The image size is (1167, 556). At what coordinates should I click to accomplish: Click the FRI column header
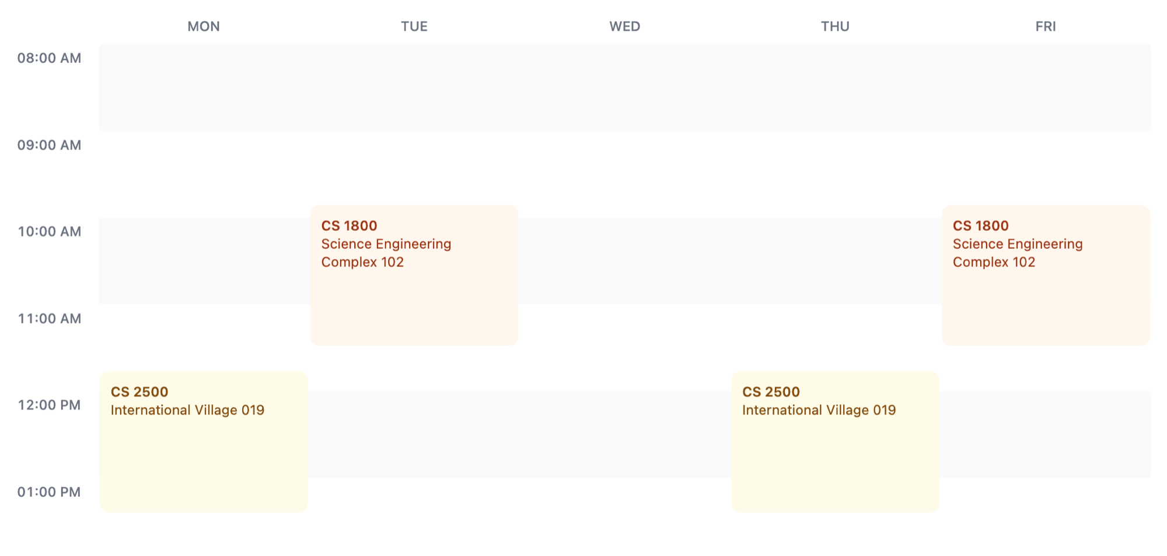(x=1046, y=26)
